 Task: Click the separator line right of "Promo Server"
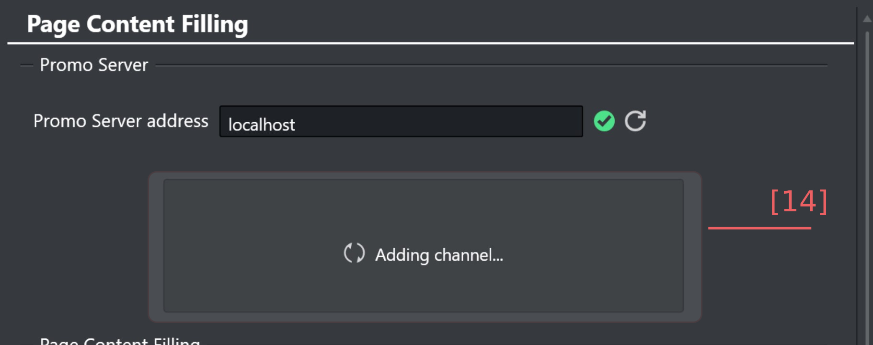(491, 65)
